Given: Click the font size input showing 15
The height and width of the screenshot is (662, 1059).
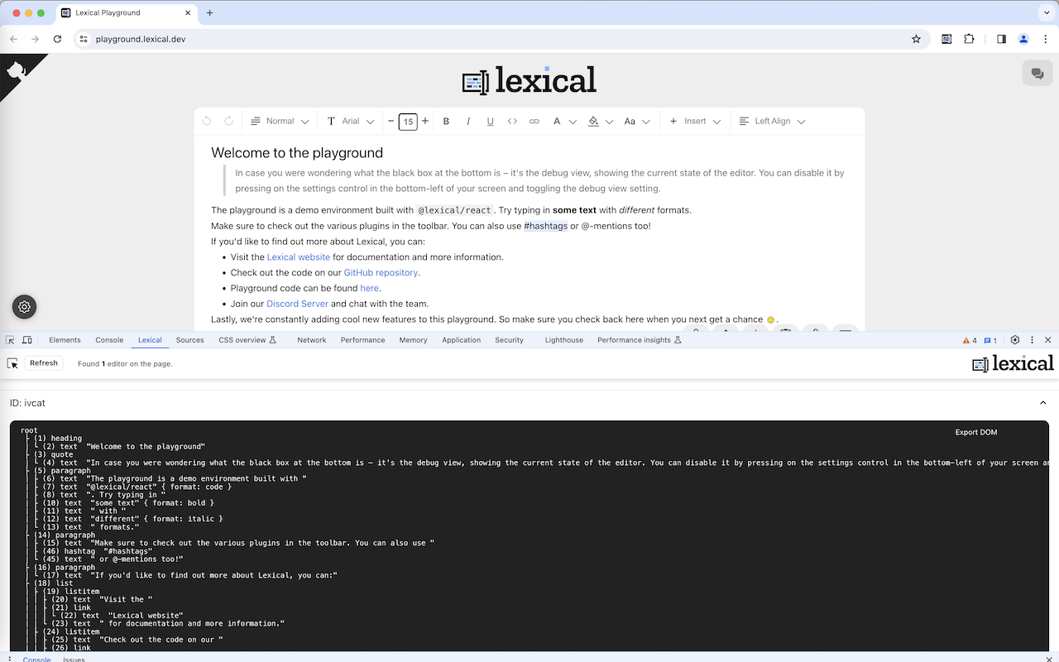Looking at the screenshot, I should 408,121.
